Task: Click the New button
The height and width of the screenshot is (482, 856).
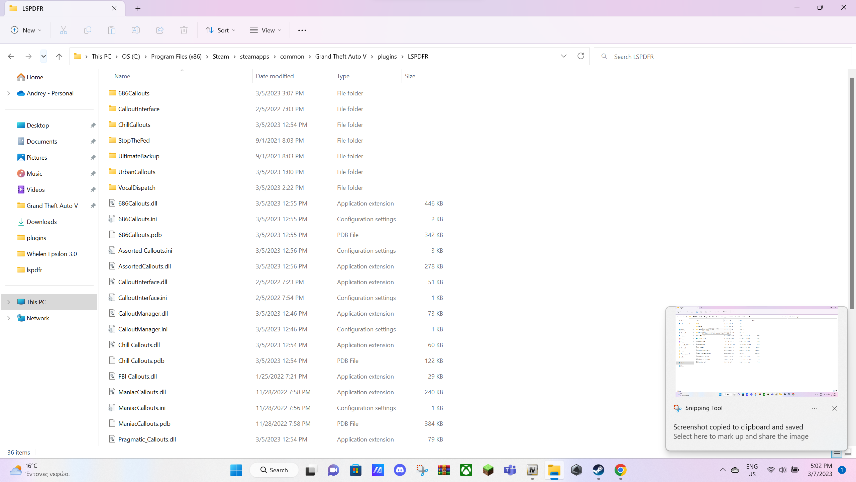Action: (26, 30)
